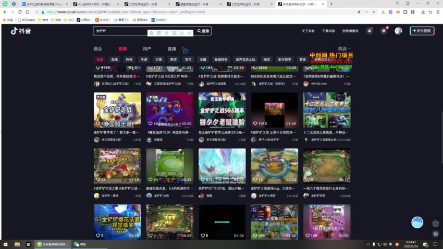Switch to the 直播 search tab
Screen dimensions: 443x249
tap(172, 49)
